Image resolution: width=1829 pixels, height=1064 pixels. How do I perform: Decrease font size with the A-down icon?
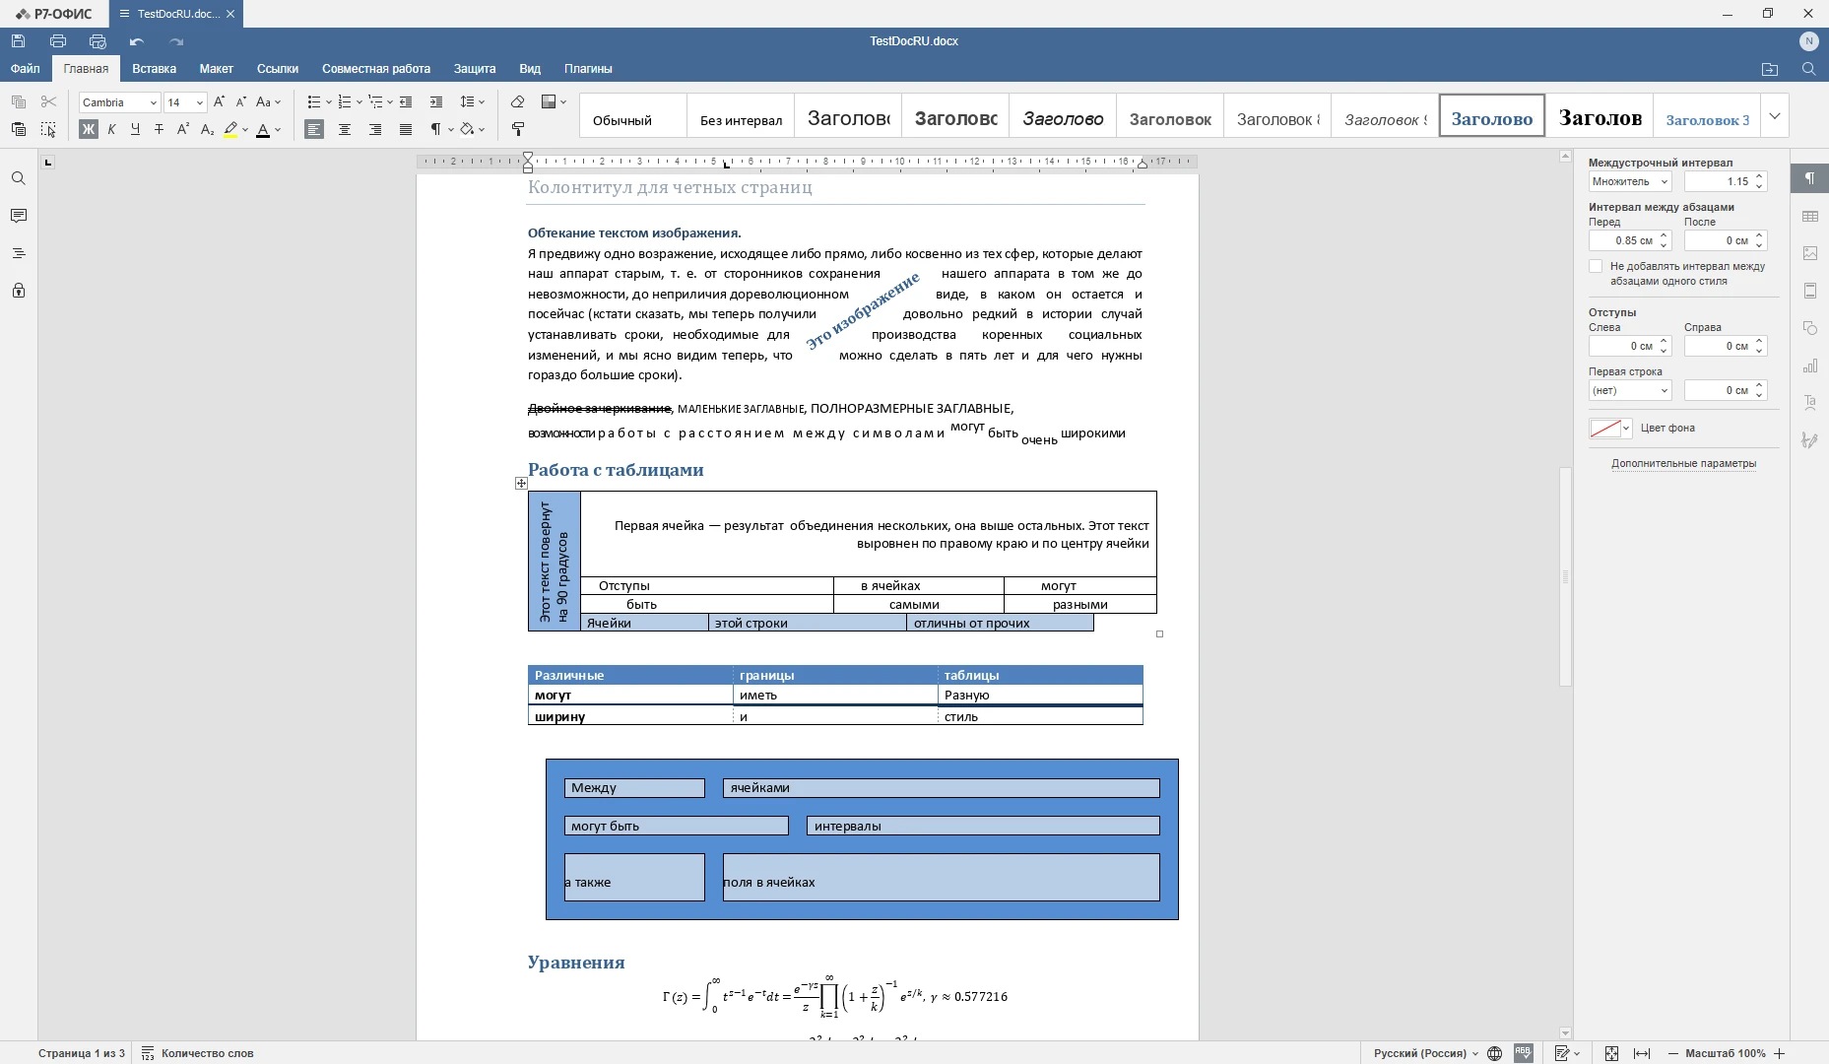240,101
